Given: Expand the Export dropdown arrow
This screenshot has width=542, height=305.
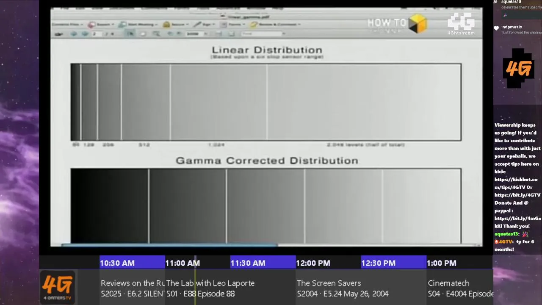Looking at the screenshot, I should pyautogui.click(x=113, y=25).
